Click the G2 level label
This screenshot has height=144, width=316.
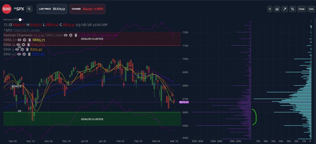[19, 111]
